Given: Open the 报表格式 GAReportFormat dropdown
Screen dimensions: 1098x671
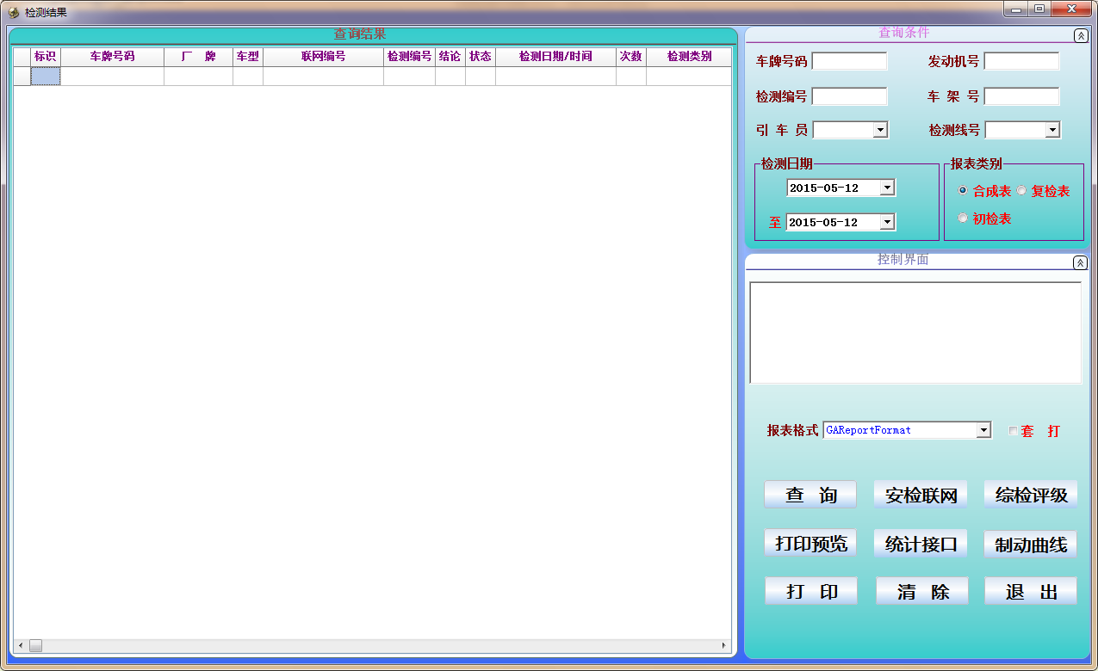Looking at the screenshot, I should [983, 430].
